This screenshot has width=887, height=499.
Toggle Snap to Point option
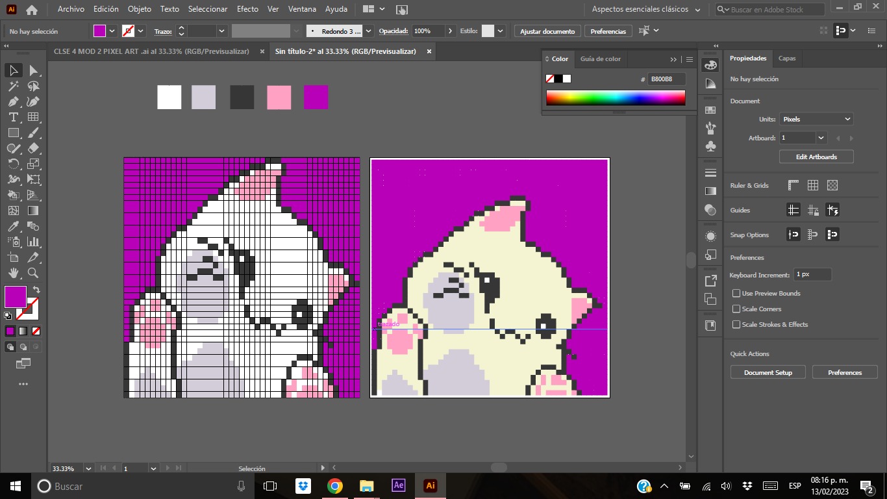793,235
